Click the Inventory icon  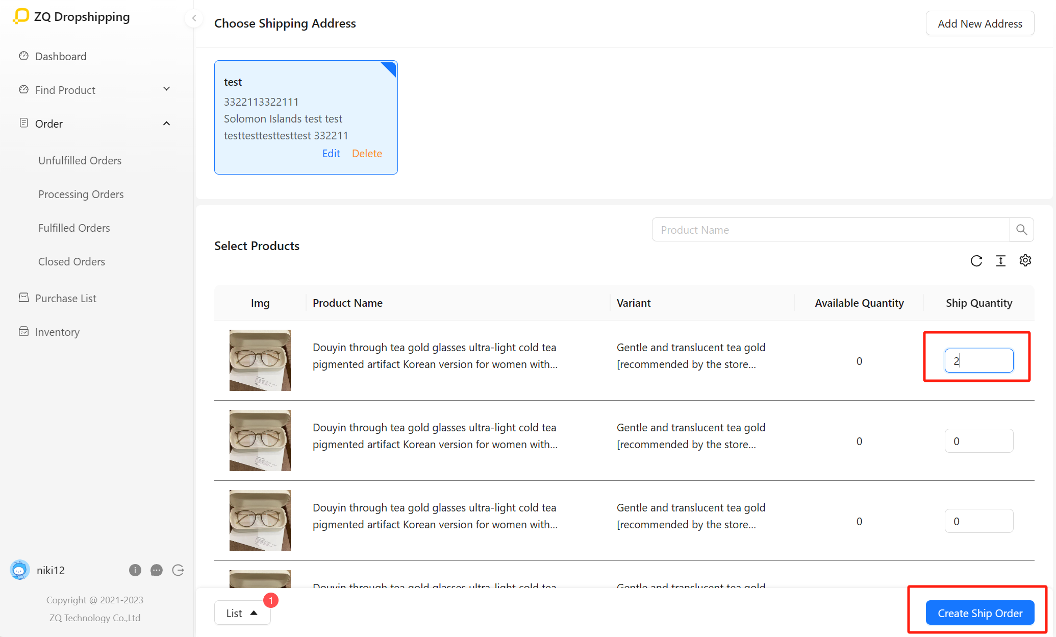[x=23, y=331]
